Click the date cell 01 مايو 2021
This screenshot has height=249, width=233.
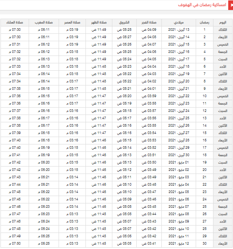[x=179, y=162]
